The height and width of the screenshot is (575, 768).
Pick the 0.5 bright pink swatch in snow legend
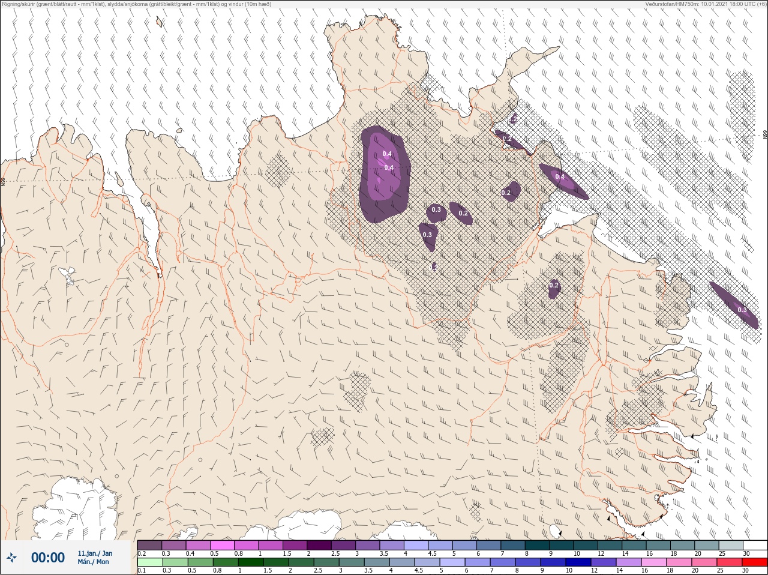coord(222,545)
